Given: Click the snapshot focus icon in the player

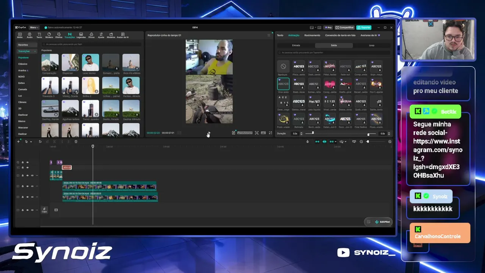Looking at the screenshot, I should 257,133.
